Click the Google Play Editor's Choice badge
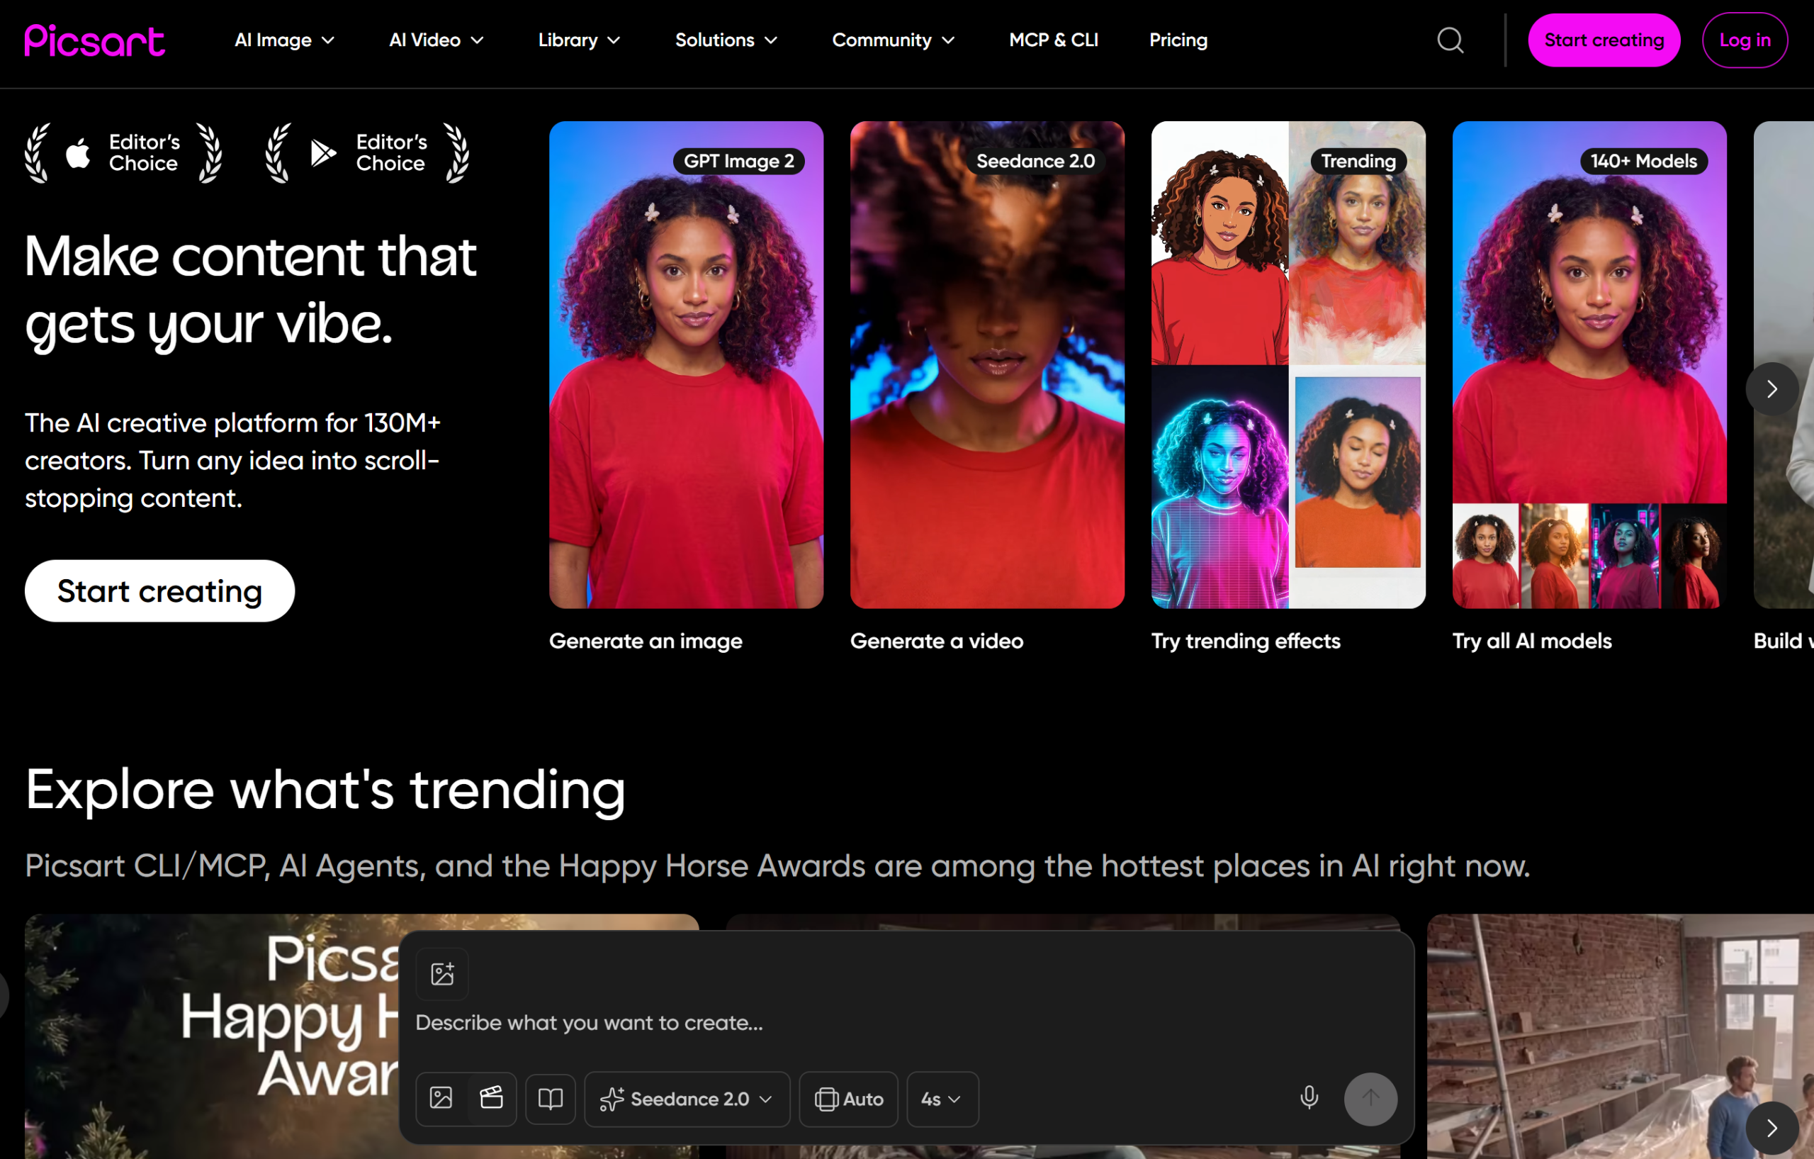The height and width of the screenshot is (1159, 1814). (x=368, y=153)
